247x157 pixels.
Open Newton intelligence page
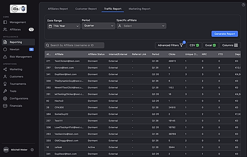pos(15,49)
